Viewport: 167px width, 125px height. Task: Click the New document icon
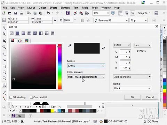point(4,13)
